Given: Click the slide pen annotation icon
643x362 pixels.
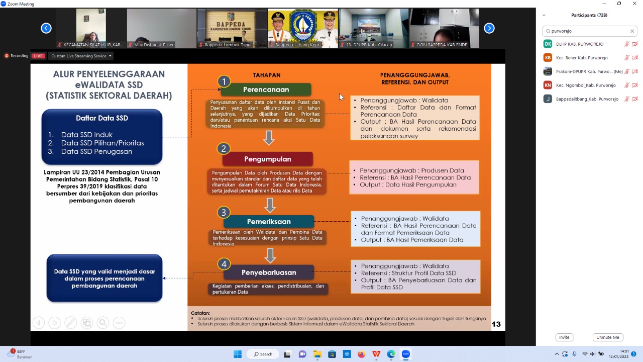Looking at the screenshot, I should tap(71, 323).
